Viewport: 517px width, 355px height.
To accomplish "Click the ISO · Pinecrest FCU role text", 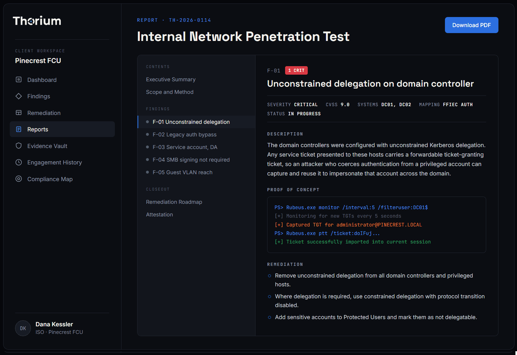I will (x=59, y=332).
